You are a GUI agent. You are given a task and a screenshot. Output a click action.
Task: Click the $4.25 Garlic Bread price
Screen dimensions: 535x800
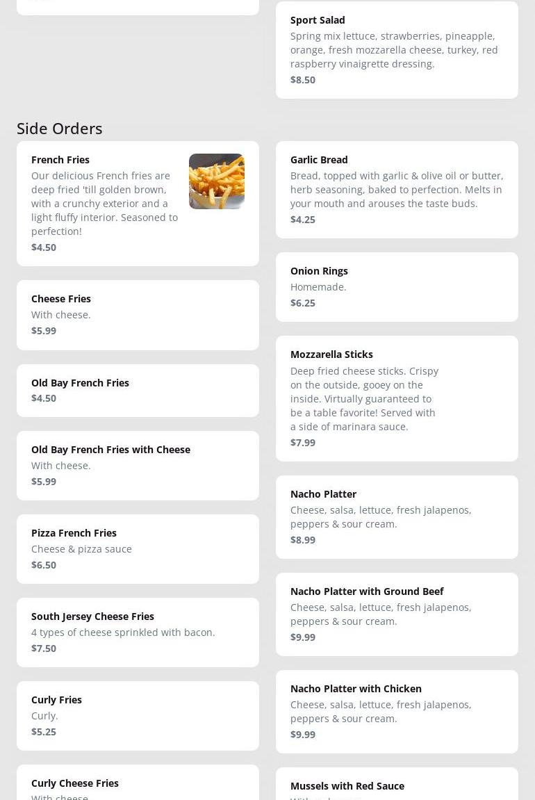click(x=303, y=220)
